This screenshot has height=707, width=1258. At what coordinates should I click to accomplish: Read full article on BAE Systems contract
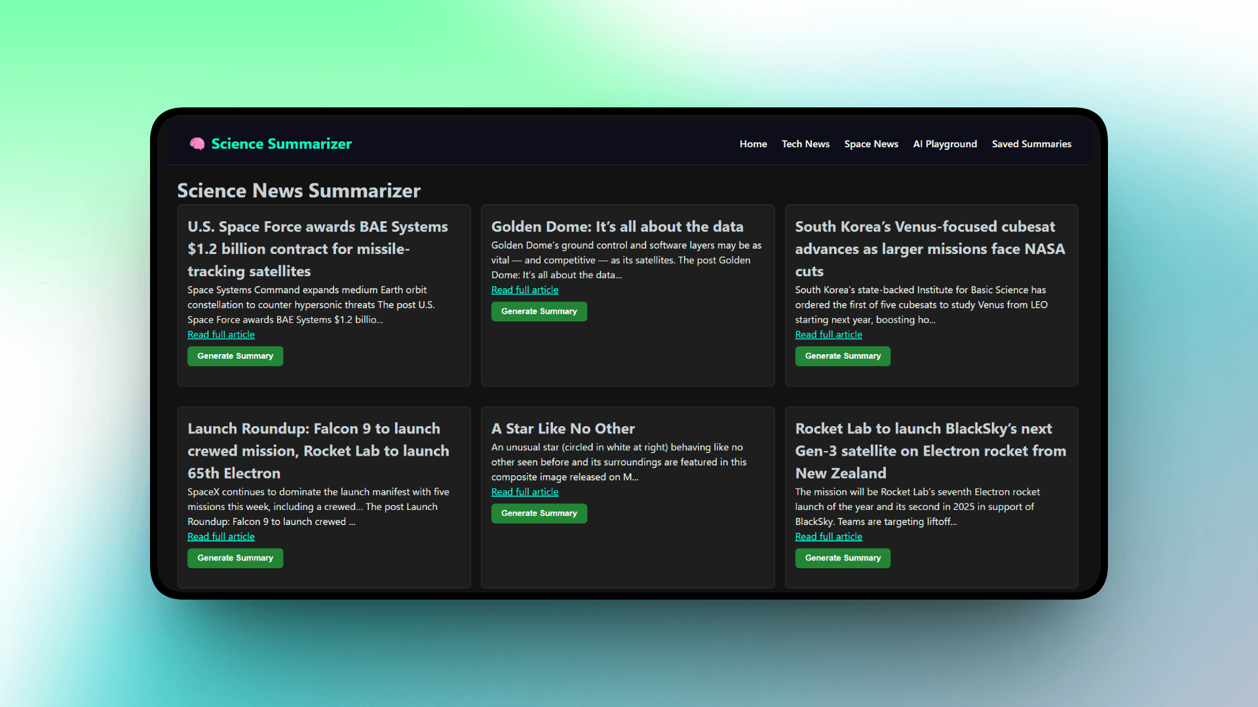point(221,335)
